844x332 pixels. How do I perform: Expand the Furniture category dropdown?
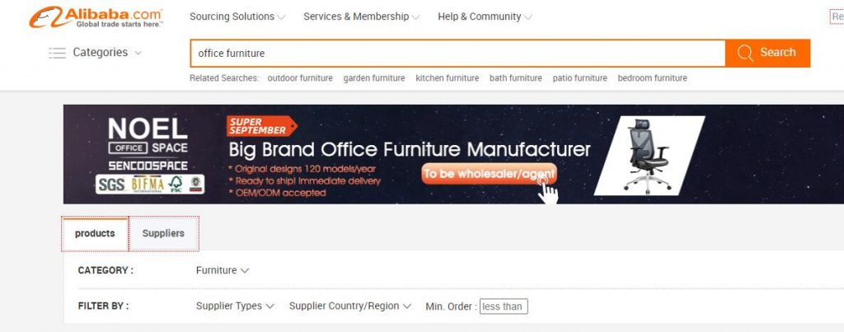pos(223,270)
